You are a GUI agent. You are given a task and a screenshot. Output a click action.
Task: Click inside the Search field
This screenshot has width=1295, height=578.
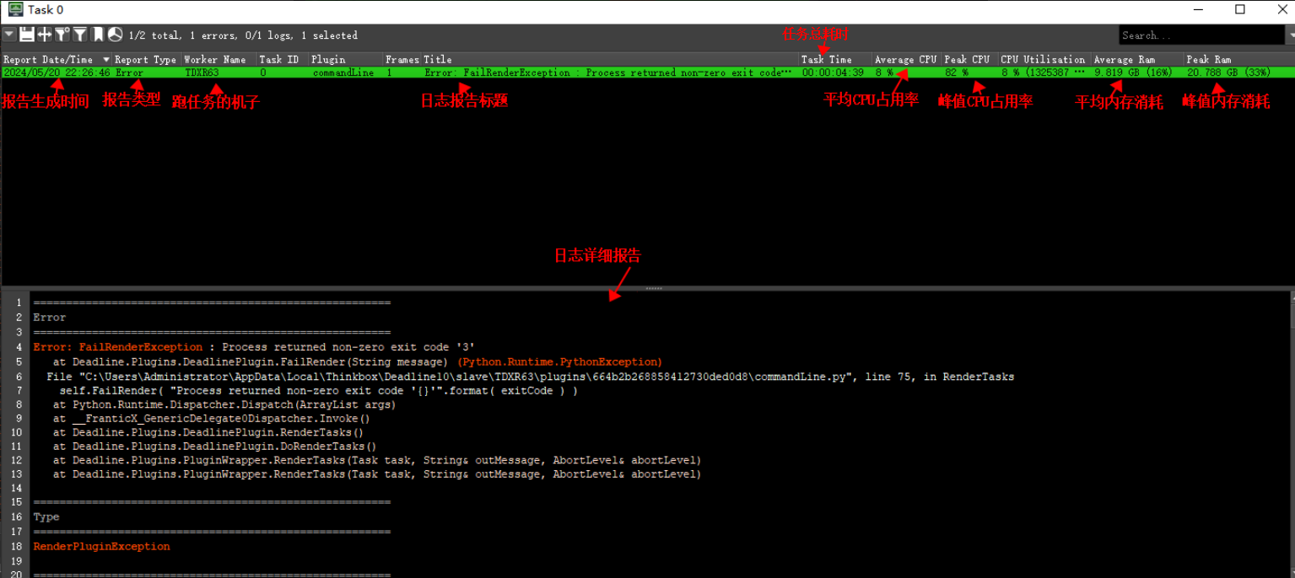[1198, 35]
